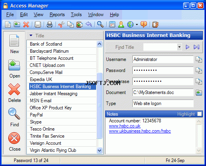Click the clipboard with pencil toolbar icon
The width and height of the screenshot is (206, 166).
click(156, 24)
